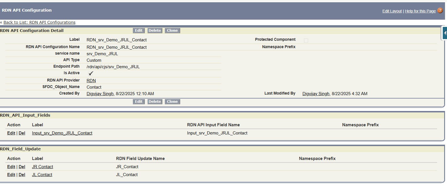The width and height of the screenshot is (447, 186).
Task: Toggle the Protected Component checkbox
Action: 306,40
